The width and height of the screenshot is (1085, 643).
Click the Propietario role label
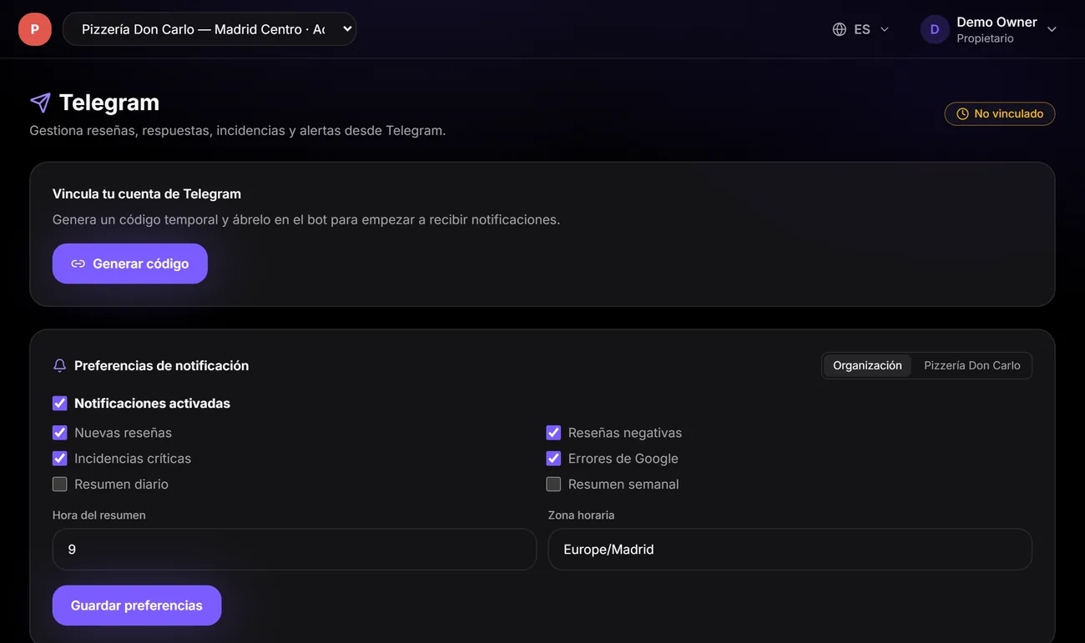985,38
